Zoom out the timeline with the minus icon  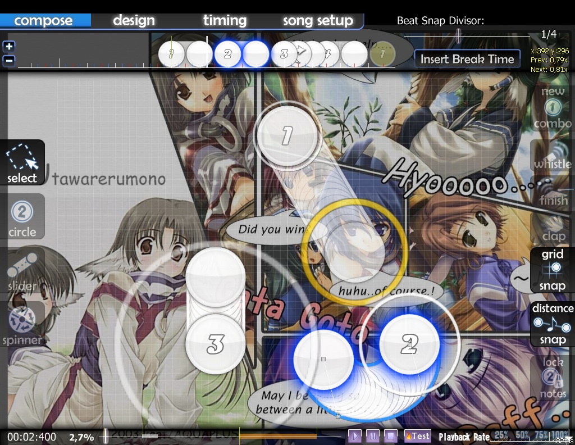point(9,61)
